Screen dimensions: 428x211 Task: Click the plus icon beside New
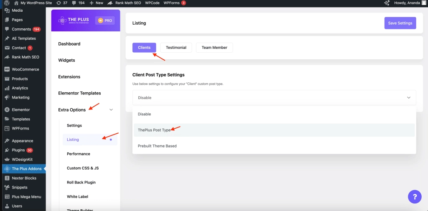pos(92,3)
